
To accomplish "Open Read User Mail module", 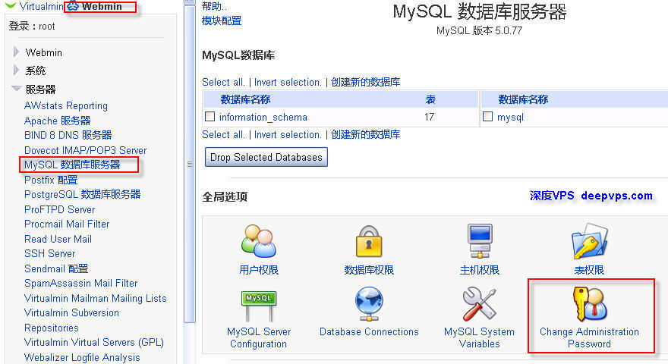I will point(58,239).
